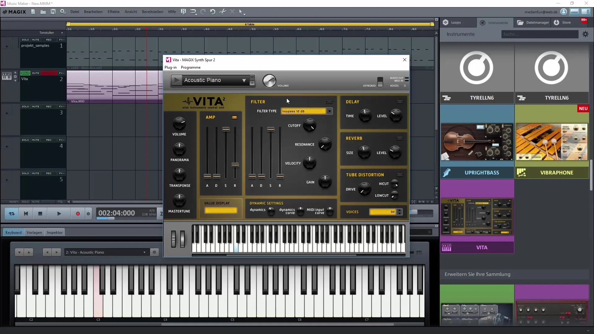Toggle the AMP section switch
This screenshot has height=334, width=594.
235,117
